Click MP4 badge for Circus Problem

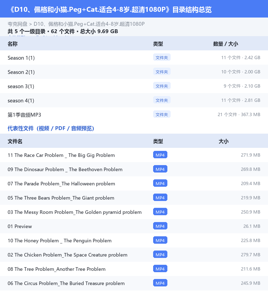click(x=160, y=283)
